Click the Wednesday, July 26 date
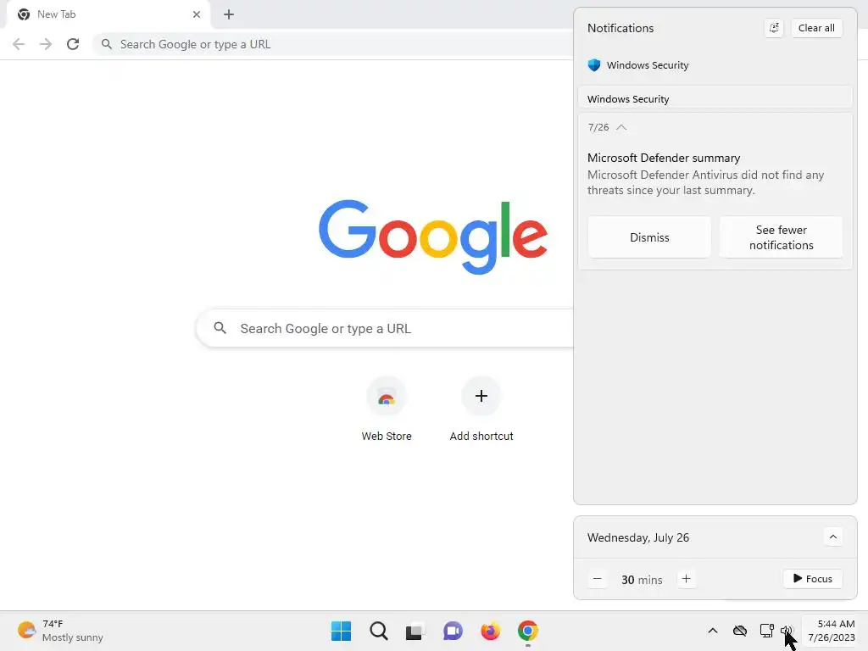The height and width of the screenshot is (651, 868). tap(638, 537)
